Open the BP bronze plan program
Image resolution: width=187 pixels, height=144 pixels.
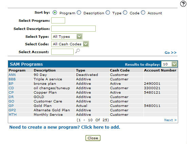click(x=11, y=84)
